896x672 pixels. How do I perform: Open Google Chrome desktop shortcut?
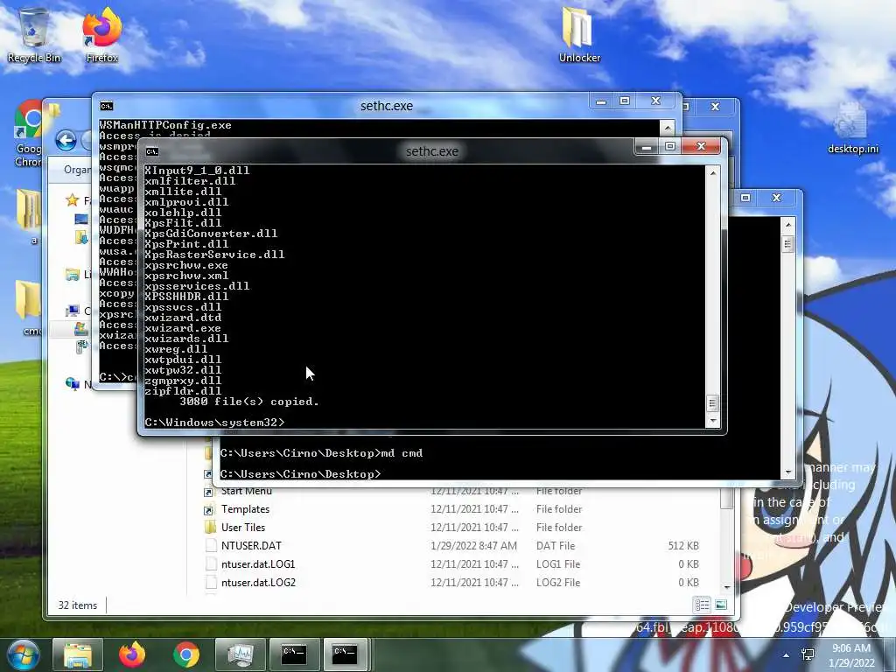point(29,134)
